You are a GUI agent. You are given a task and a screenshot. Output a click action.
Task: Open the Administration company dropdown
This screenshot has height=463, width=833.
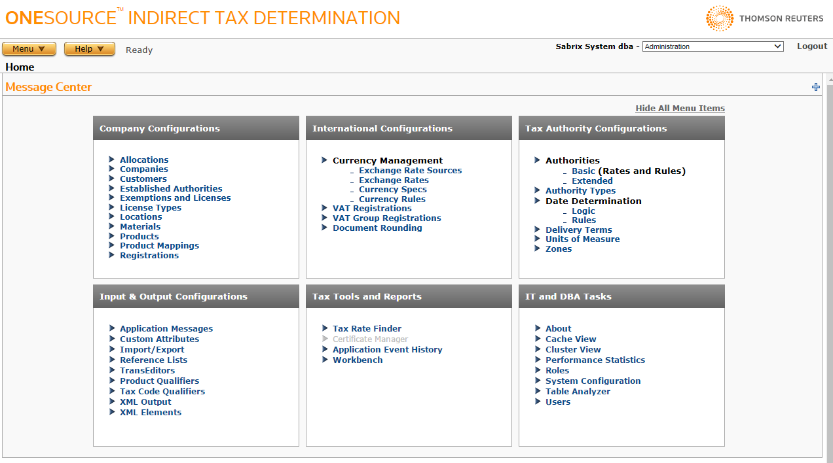713,46
